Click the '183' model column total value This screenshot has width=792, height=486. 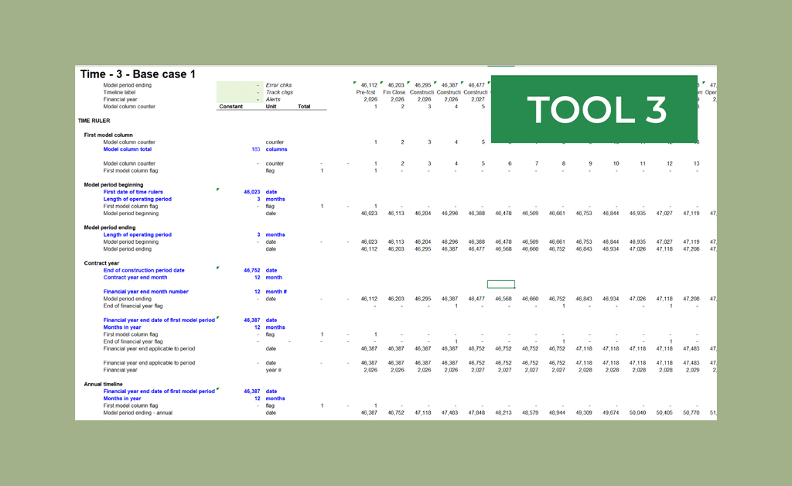pyautogui.click(x=255, y=149)
